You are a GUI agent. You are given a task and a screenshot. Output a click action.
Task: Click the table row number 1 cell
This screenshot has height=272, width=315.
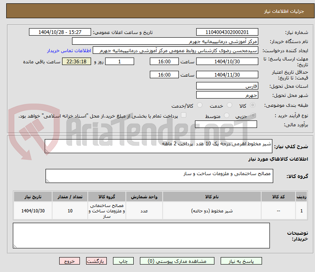[x=301, y=211]
